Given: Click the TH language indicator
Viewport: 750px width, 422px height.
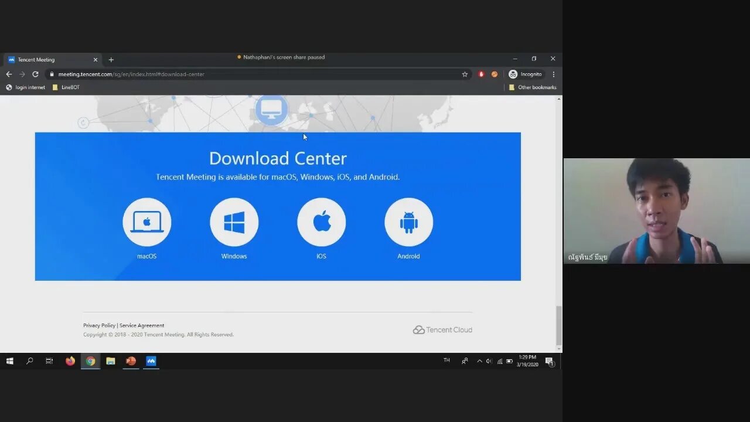Looking at the screenshot, I should click(446, 360).
